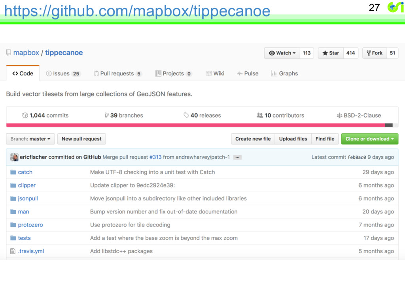Open the tests folder link
The width and height of the screenshot is (405, 303).
tap(24, 238)
